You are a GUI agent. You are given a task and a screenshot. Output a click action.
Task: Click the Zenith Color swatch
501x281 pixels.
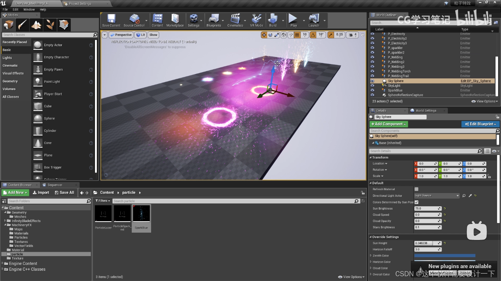click(x=445, y=256)
